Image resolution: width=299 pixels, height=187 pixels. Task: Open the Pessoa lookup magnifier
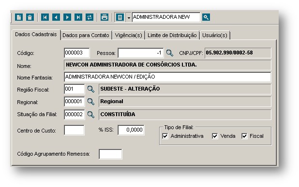coord(170,53)
